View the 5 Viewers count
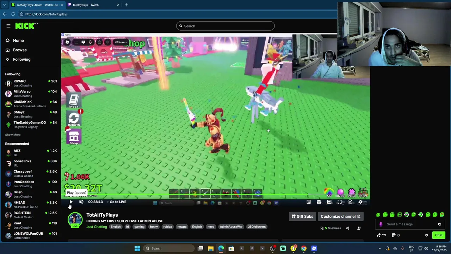The image size is (451, 254). point(330,228)
